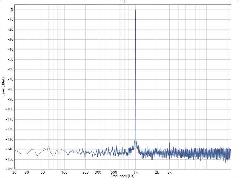Click the -50 level axis value

tap(10, 59)
